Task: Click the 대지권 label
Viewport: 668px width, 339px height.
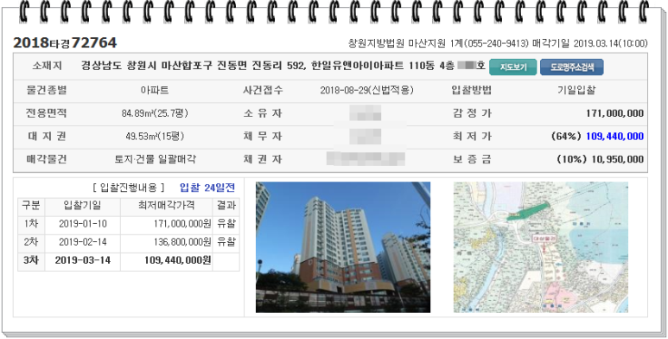Action: [x=47, y=137]
